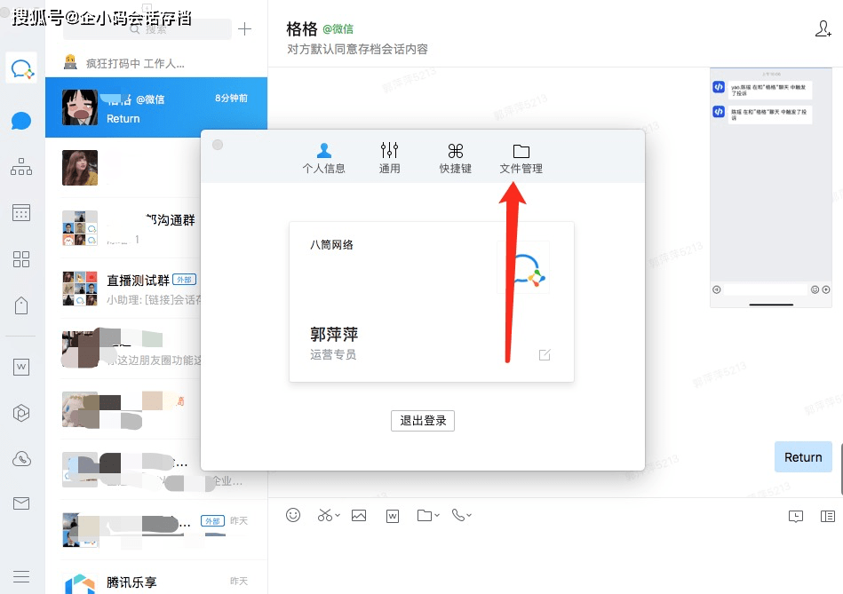Open the Mail envelope icon in sidebar
The height and width of the screenshot is (594, 843).
(21, 503)
